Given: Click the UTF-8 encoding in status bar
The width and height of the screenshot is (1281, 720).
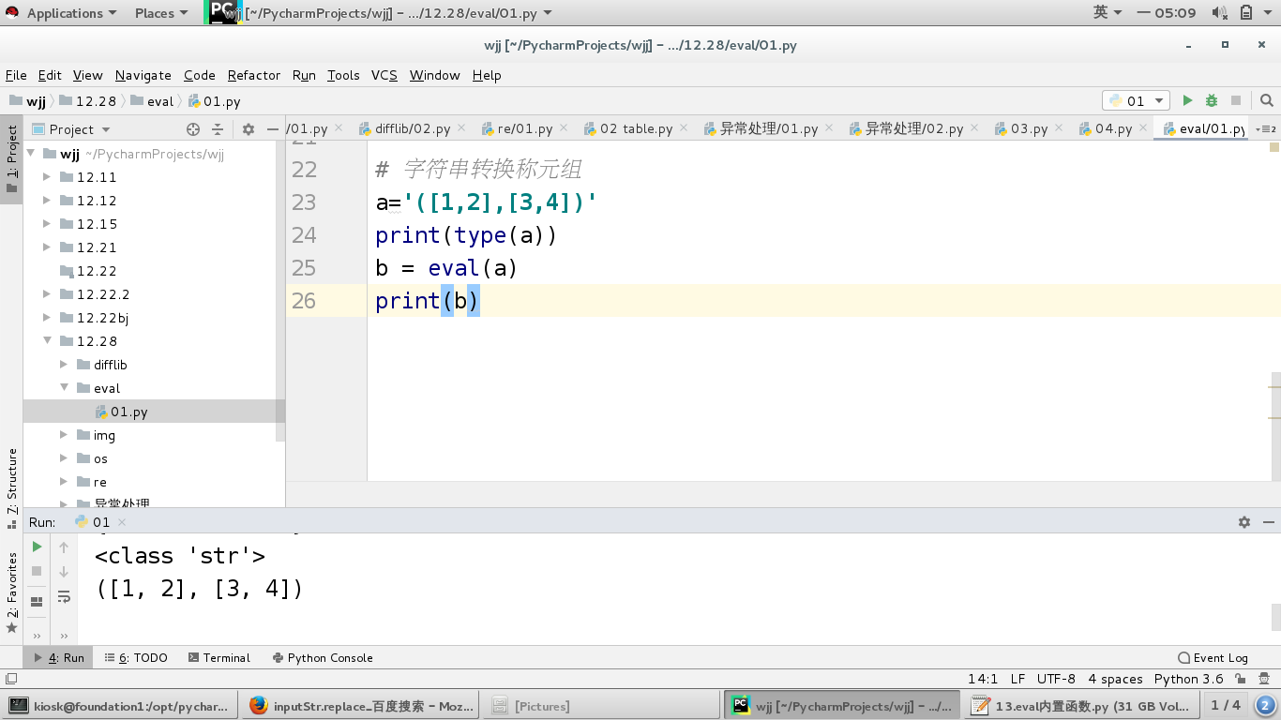Looking at the screenshot, I should click(x=1056, y=679).
